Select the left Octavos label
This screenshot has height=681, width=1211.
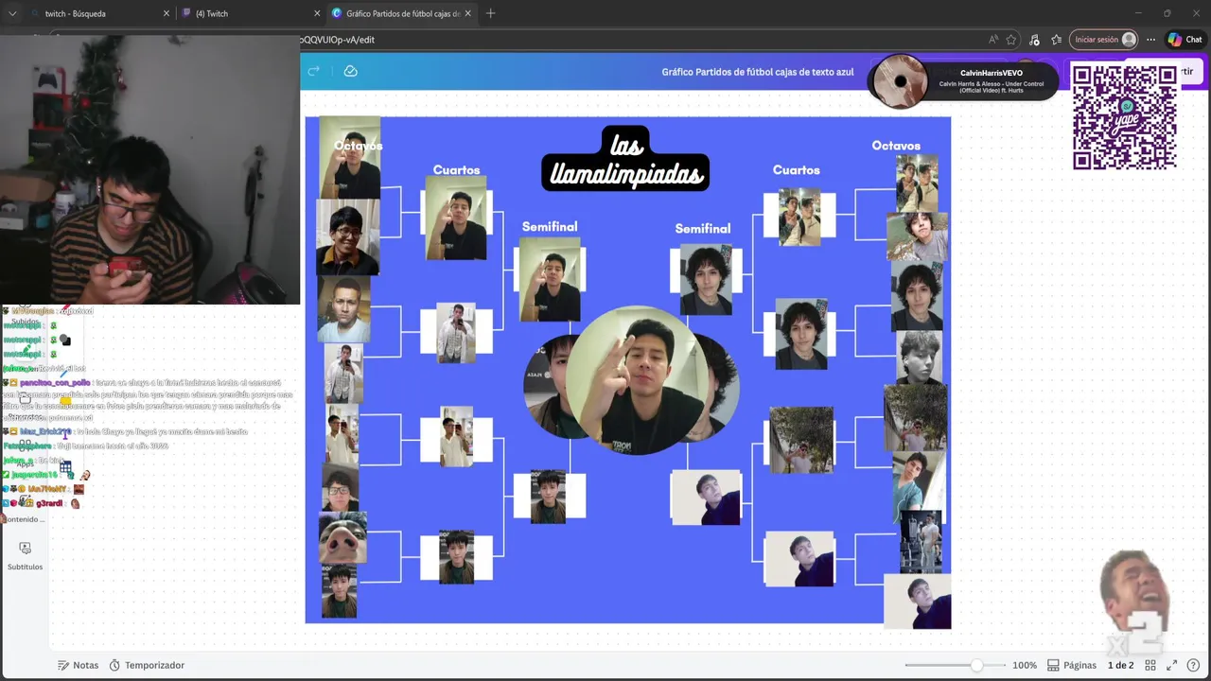[x=358, y=146]
